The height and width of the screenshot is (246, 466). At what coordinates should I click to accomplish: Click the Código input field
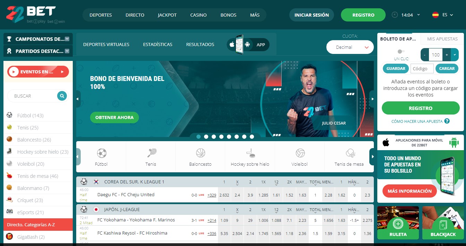pyautogui.click(x=422, y=69)
